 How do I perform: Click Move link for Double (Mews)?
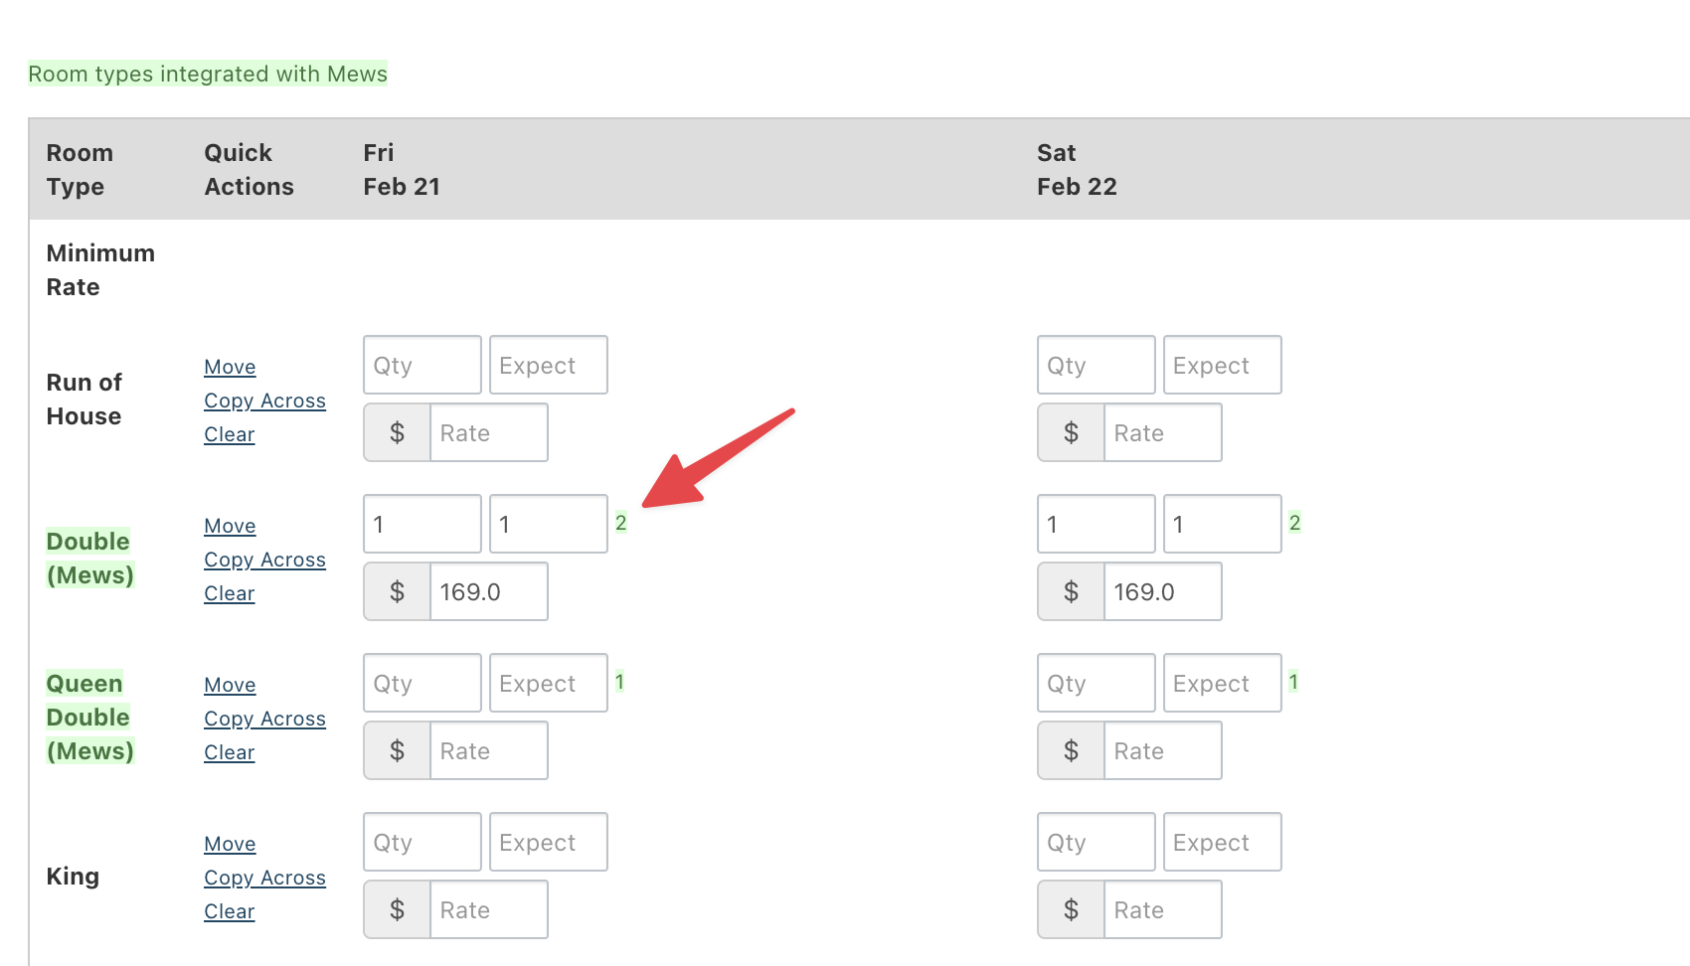click(230, 526)
